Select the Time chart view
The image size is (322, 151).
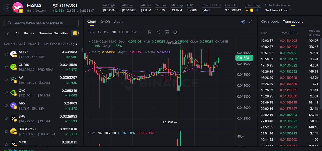(92, 32)
